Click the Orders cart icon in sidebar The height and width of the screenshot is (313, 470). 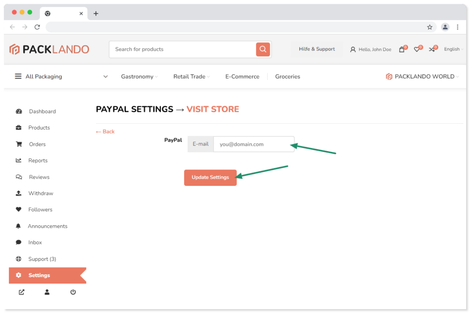point(19,144)
